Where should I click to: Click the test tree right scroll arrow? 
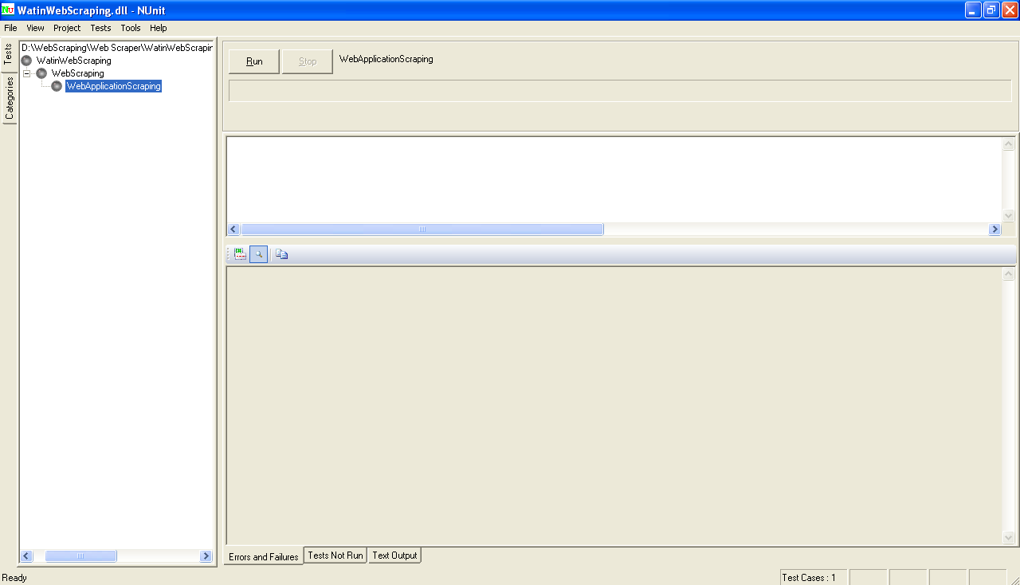point(206,556)
